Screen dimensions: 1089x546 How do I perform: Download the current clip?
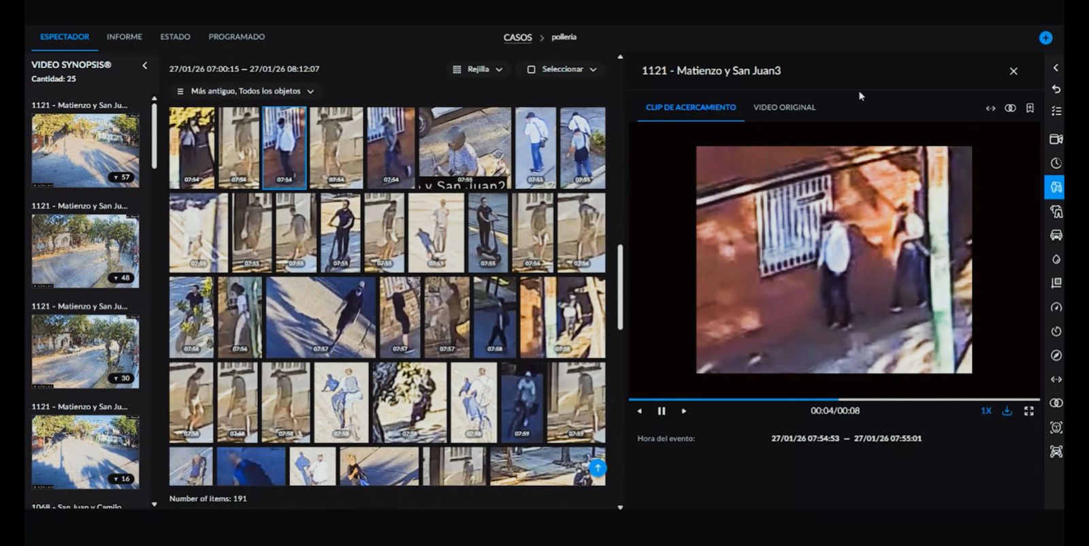(1007, 411)
